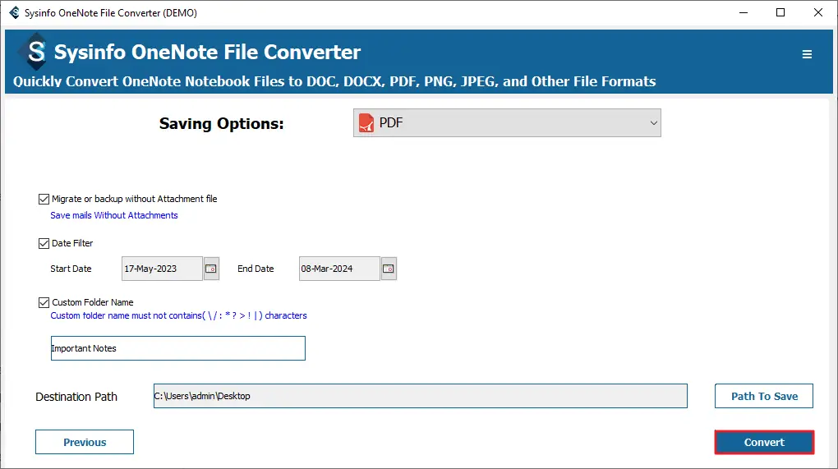Expand the Saving Options PDF dropdown
This screenshot has height=469, width=838.
tap(507, 123)
